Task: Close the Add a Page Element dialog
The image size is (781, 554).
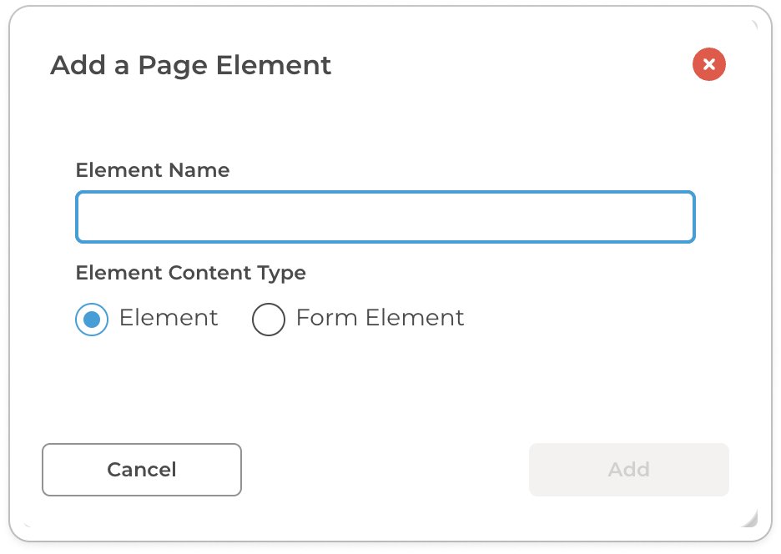Action: (708, 65)
